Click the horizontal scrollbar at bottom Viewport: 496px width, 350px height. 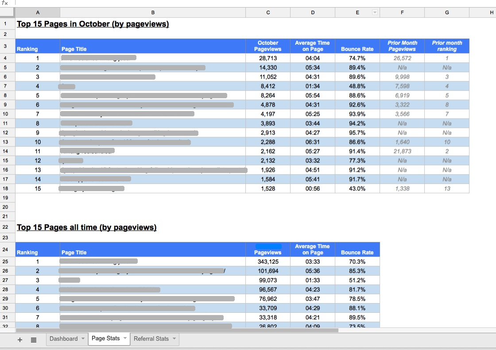pos(177,330)
